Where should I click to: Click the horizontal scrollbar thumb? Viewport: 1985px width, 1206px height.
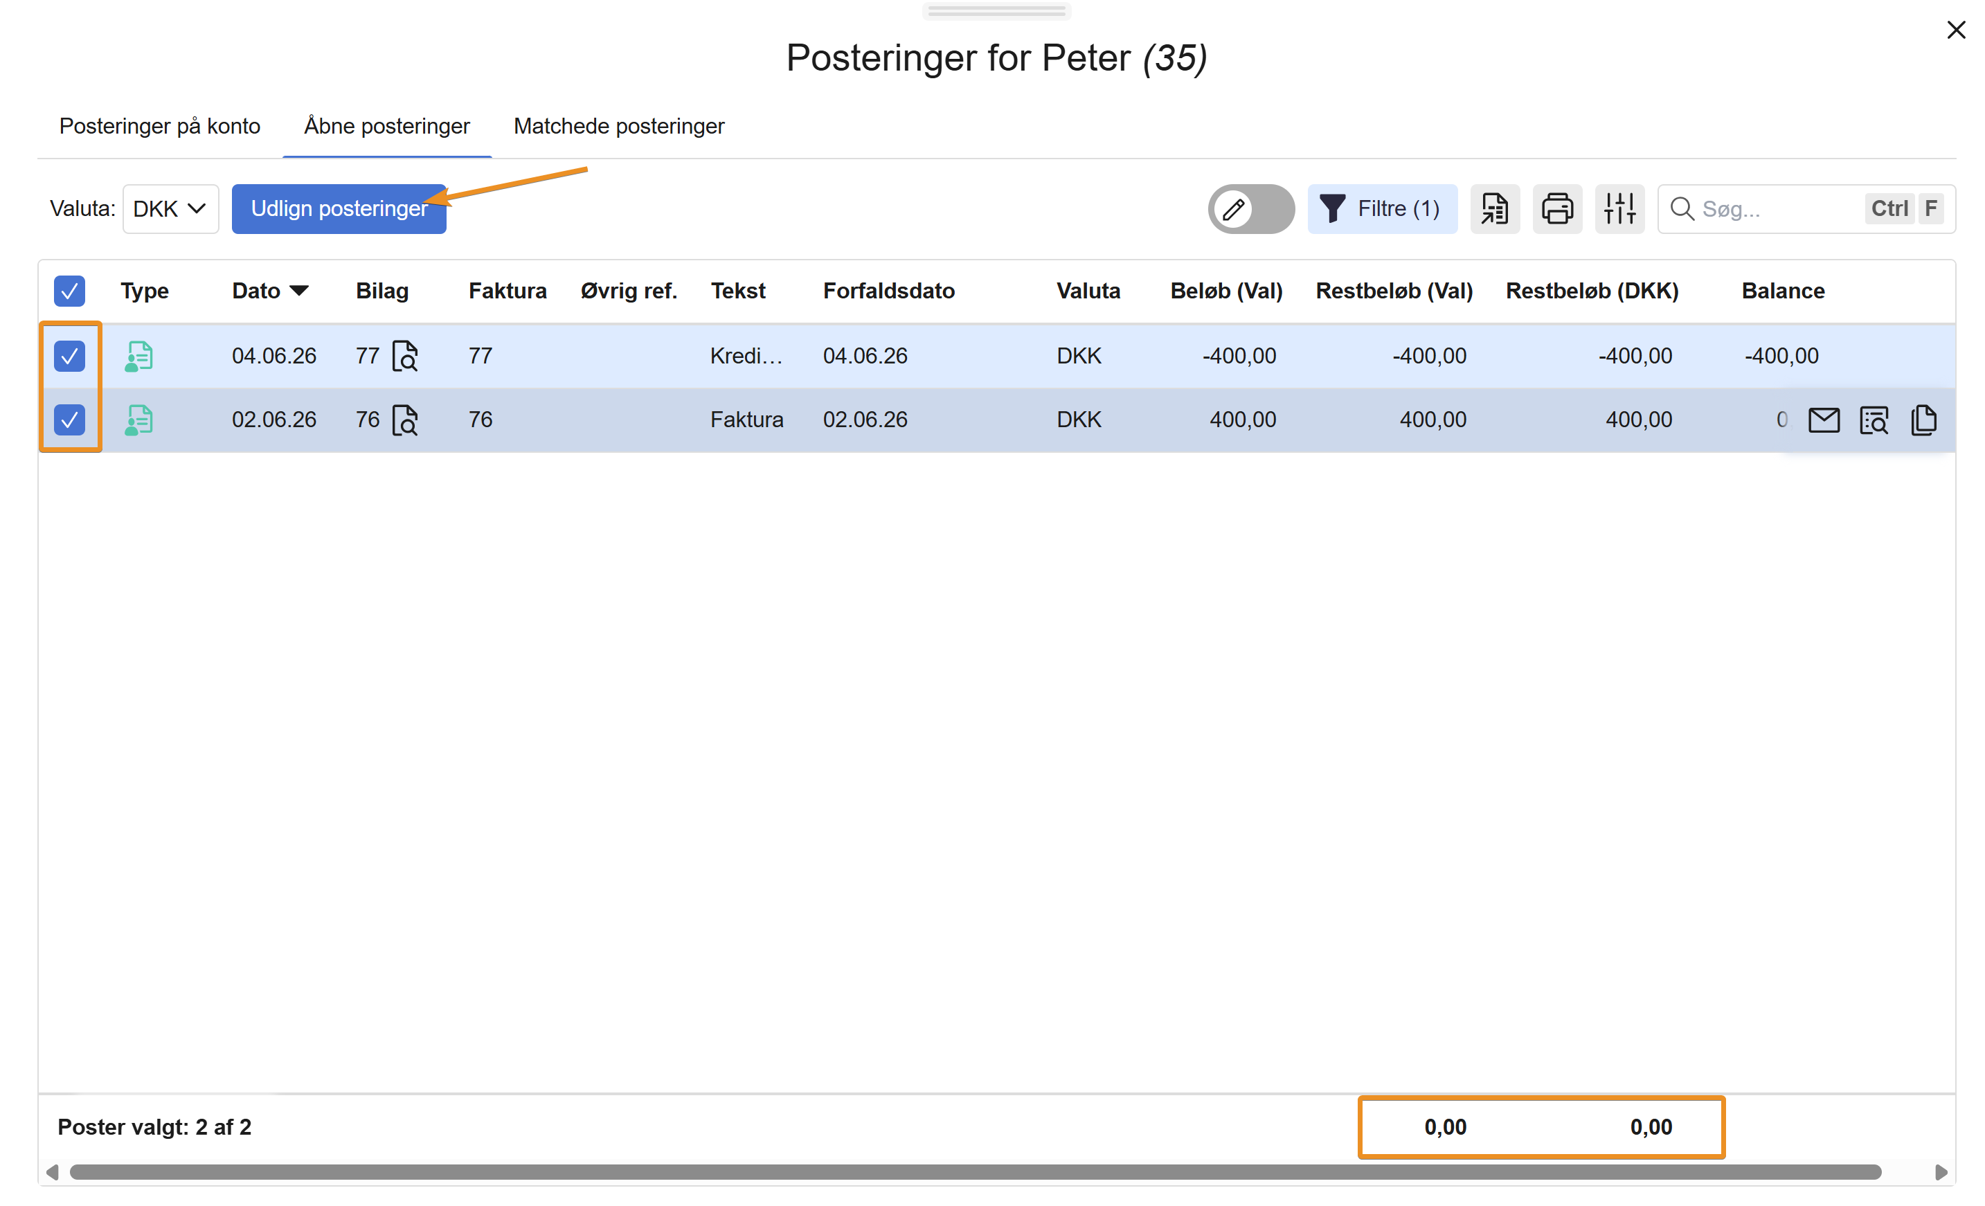click(x=975, y=1172)
